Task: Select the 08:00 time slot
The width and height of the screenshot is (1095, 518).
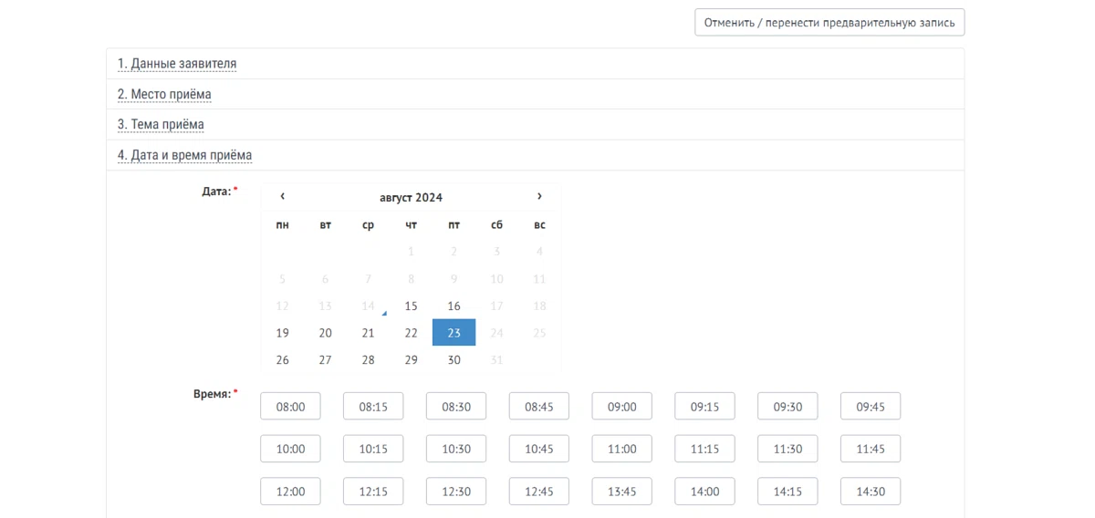Action: [290, 407]
